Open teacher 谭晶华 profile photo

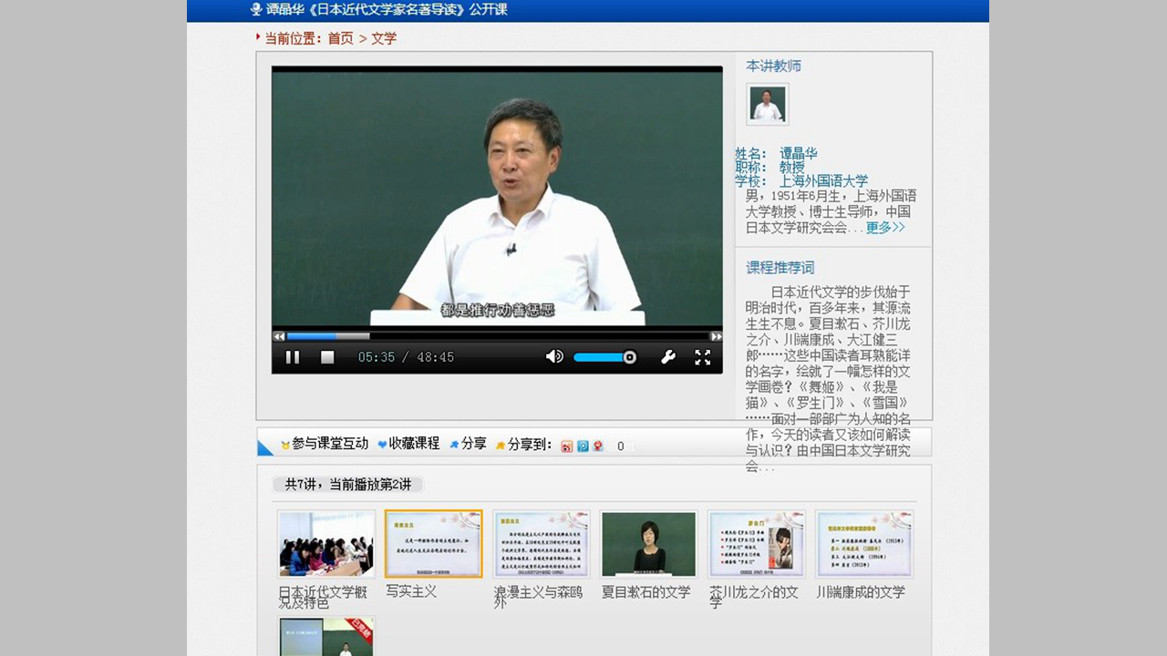tap(767, 104)
